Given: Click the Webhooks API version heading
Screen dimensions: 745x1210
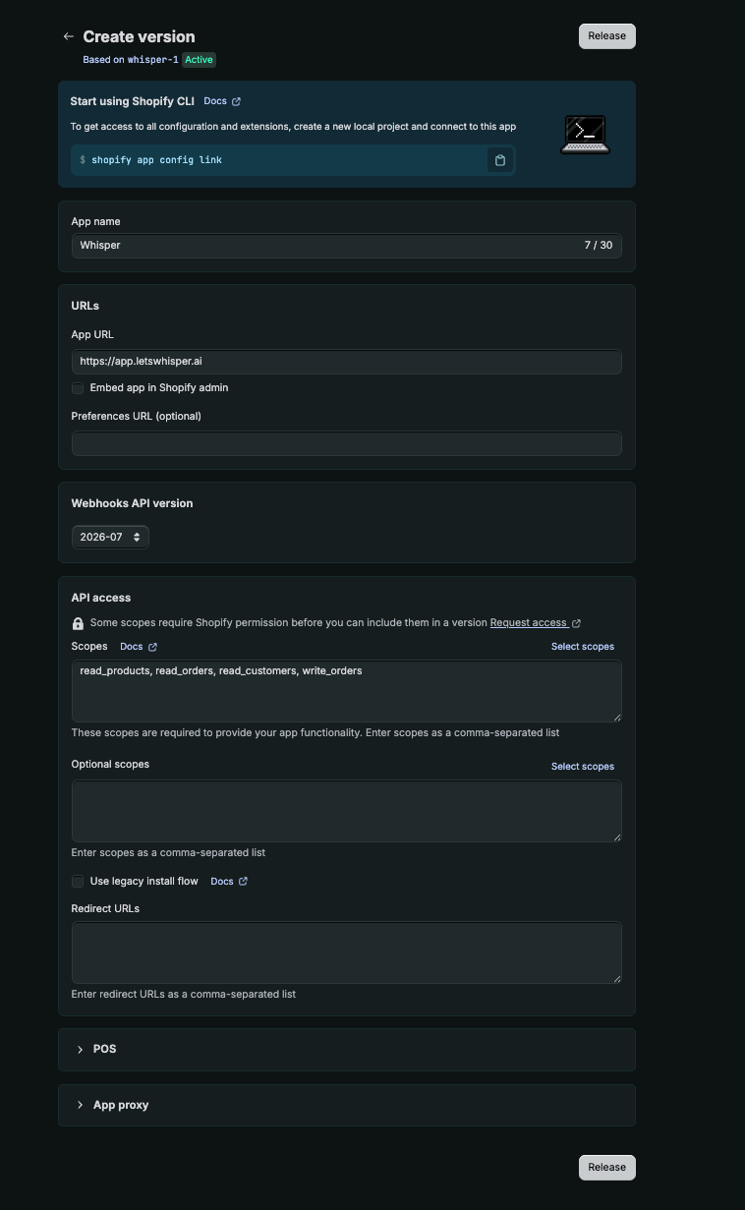Looking at the screenshot, I should point(132,503).
